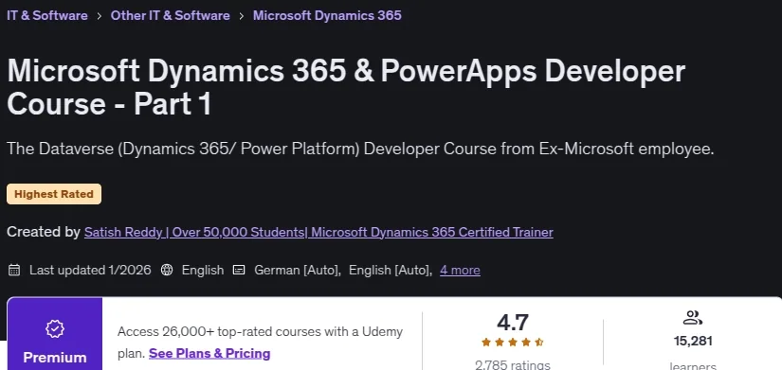The width and height of the screenshot is (782, 370).
Task: Click the 2,785 ratings text
Action: coord(513,364)
